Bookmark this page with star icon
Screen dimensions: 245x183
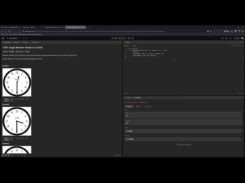click(211, 31)
